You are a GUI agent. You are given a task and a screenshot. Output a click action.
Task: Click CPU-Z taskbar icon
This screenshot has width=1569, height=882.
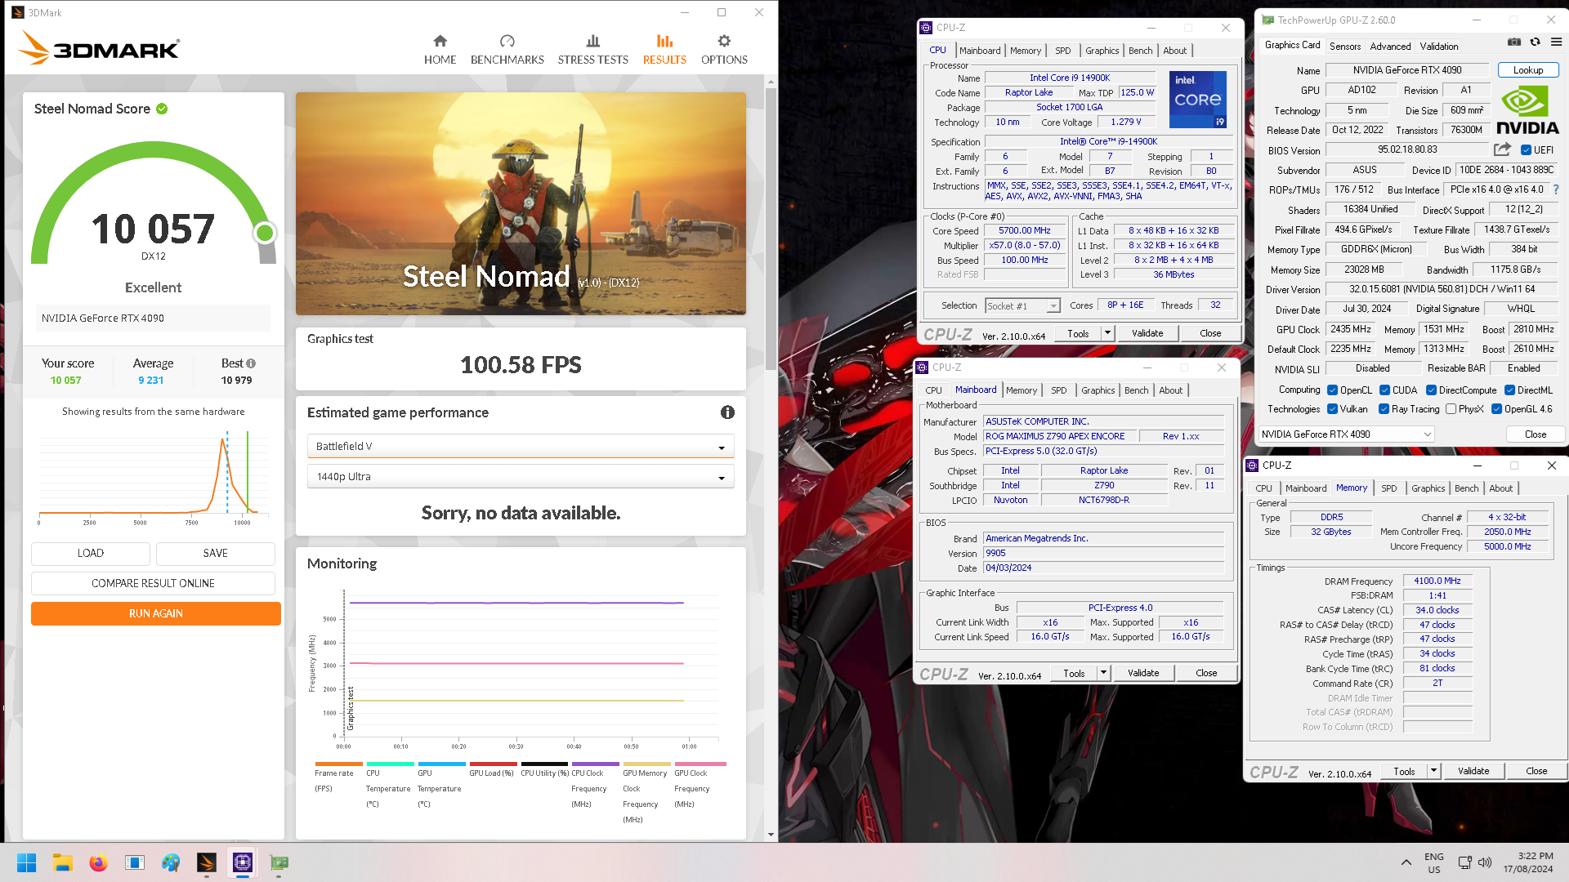pos(242,862)
